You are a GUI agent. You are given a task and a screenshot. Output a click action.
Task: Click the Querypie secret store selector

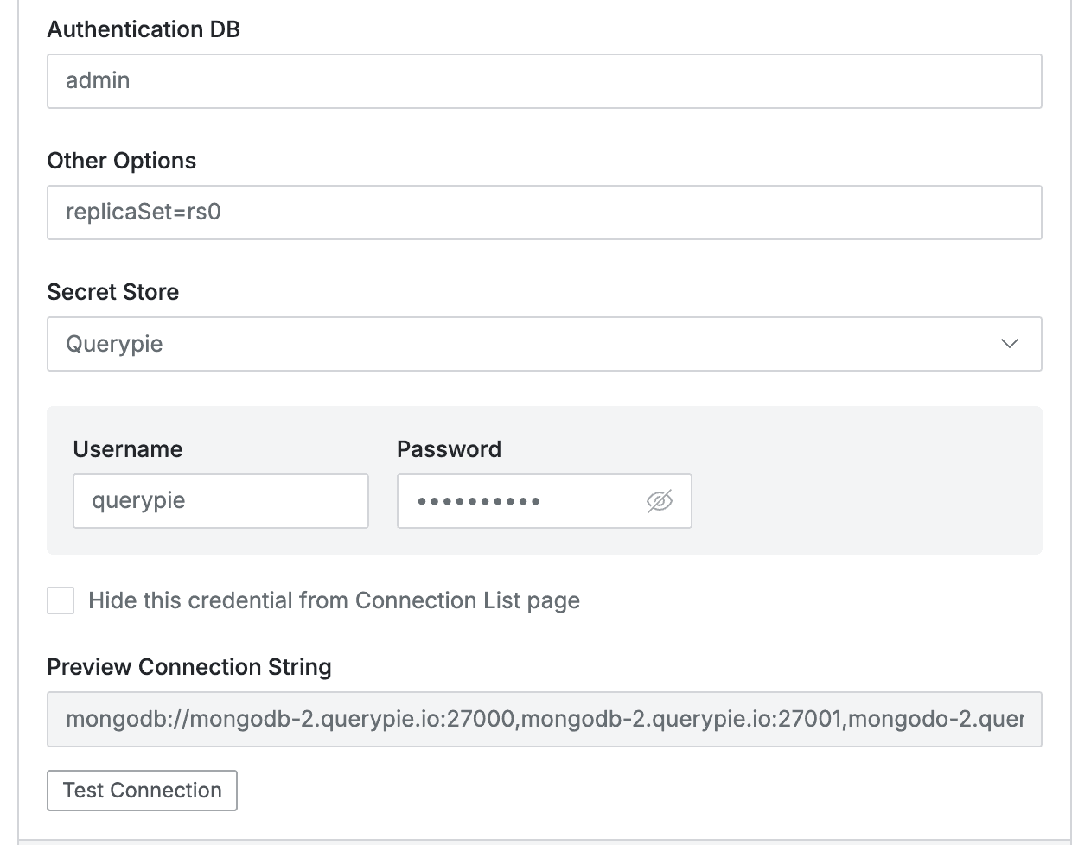(x=544, y=344)
